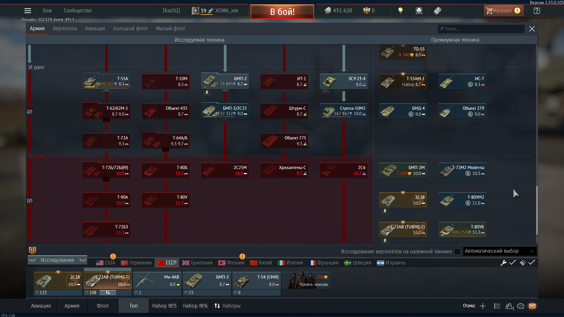Viewport: 564px width, 317px height.
Task: Click the Поиск search field
Action: [x=481, y=29]
